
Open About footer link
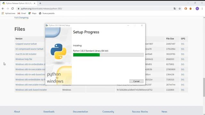(17, 111)
